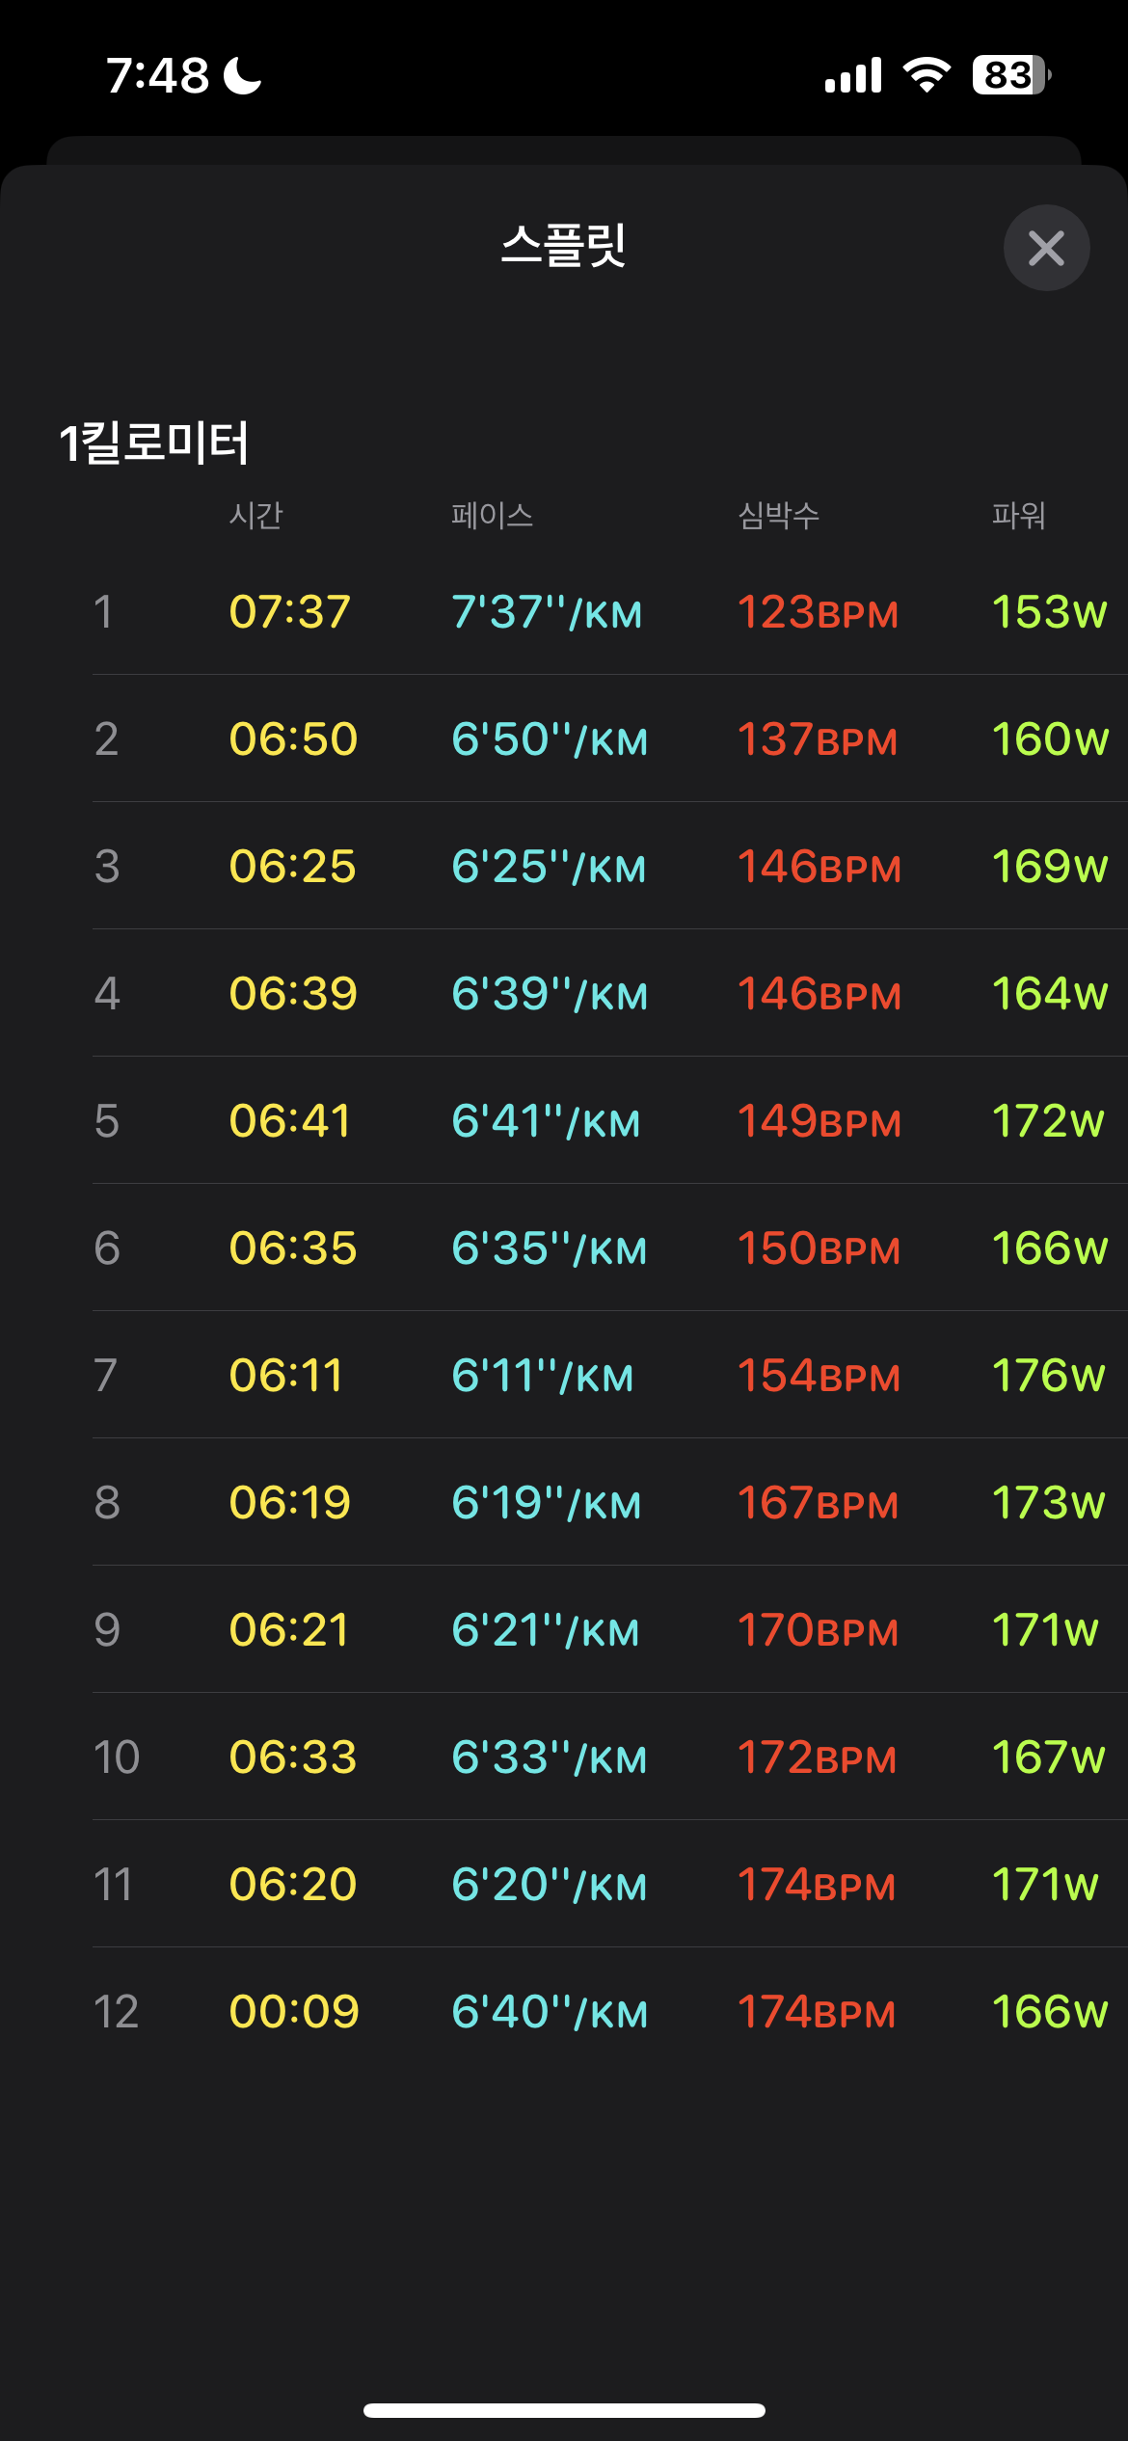Tap the battery indicator showing 83

click(x=1010, y=75)
